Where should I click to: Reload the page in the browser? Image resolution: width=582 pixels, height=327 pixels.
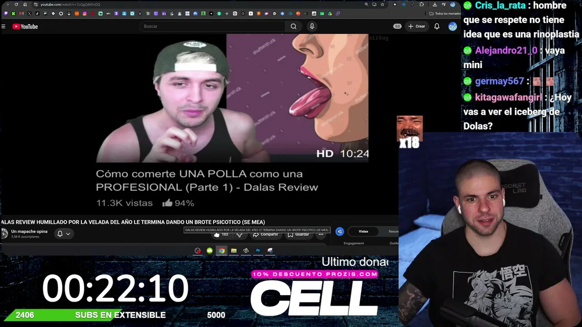[x=16, y=5]
